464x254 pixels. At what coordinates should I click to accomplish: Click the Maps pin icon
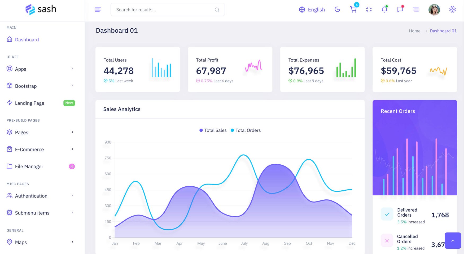[10, 242]
